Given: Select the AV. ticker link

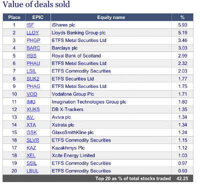Looking at the screenshot, I should click(x=30, y=117).
